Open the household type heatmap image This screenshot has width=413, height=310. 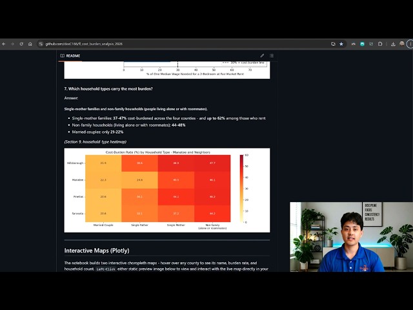[x=167, y=190]
